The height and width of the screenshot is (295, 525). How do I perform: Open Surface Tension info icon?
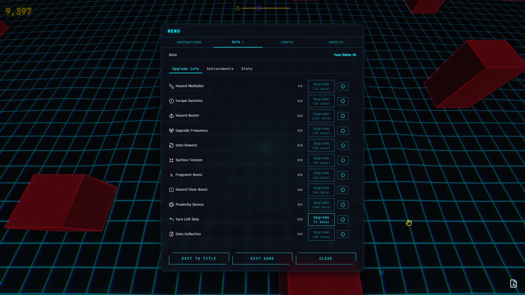pos(343,160)
